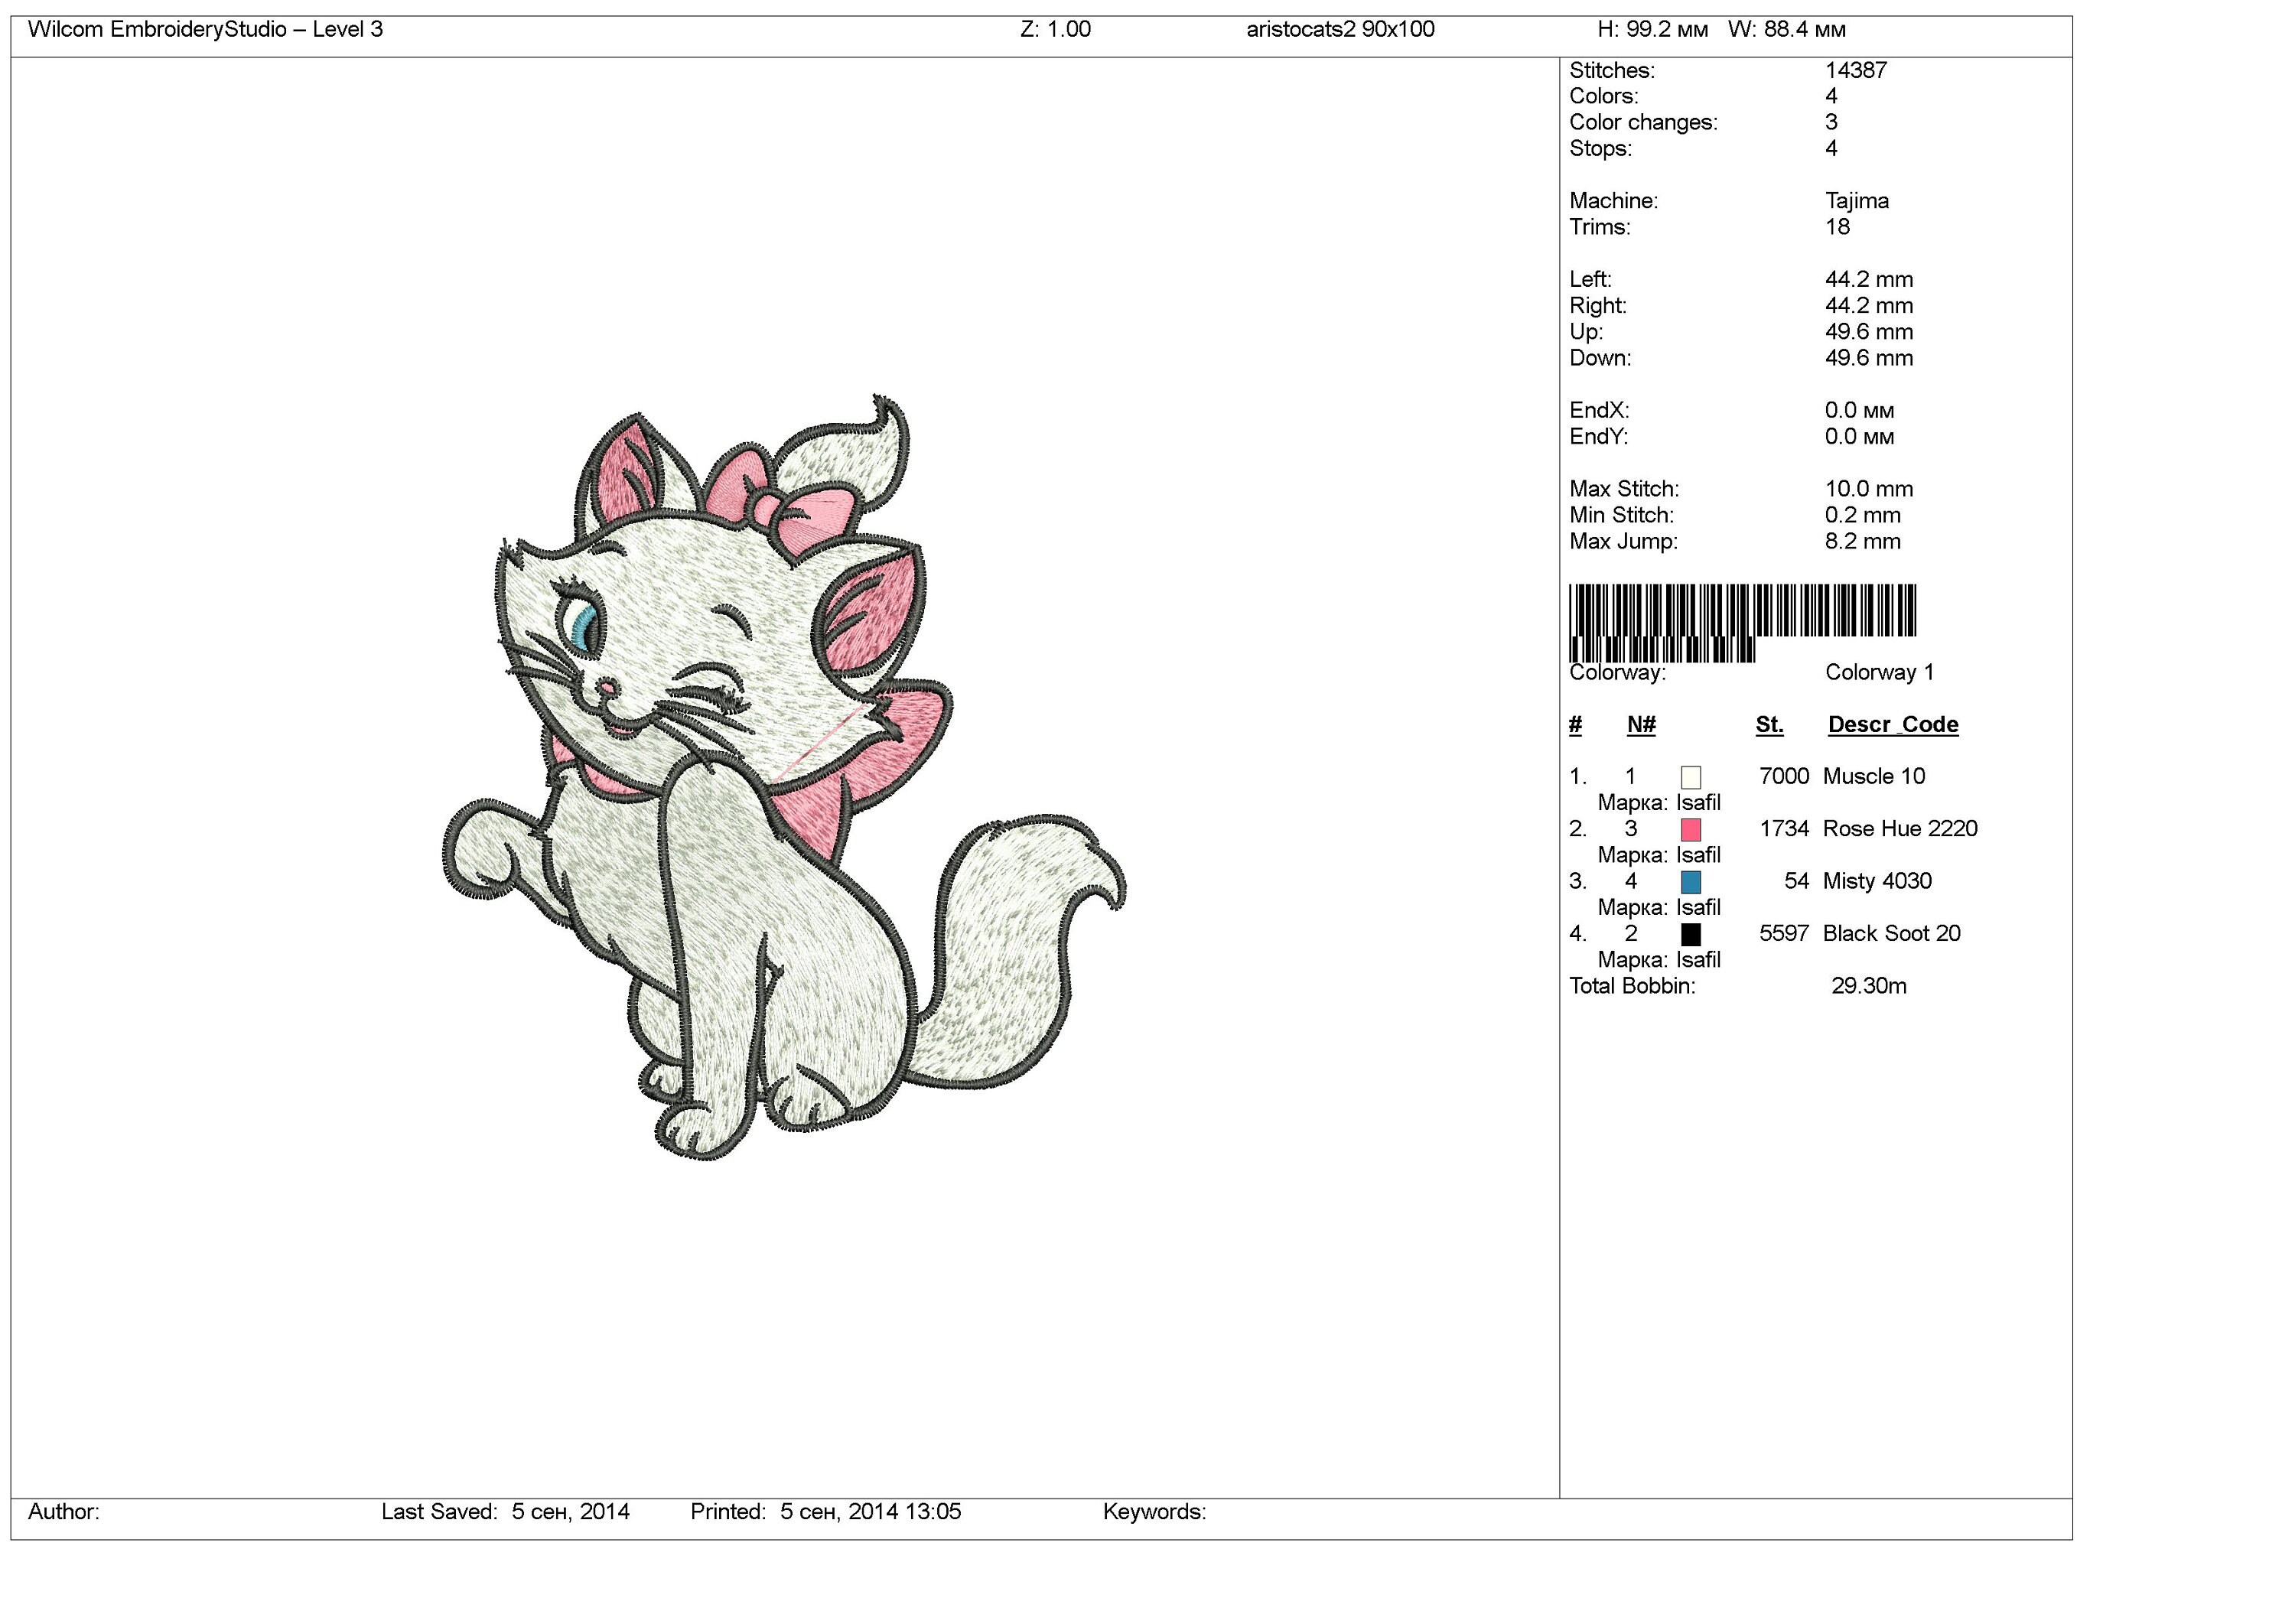
Task: Click the 'Total Bobbin:' value '29.30m'
Action: point(1869,987)
